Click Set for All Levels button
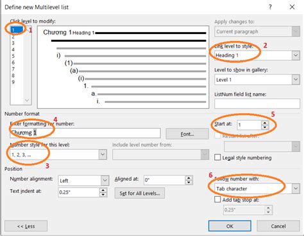 tap(140, 193)
